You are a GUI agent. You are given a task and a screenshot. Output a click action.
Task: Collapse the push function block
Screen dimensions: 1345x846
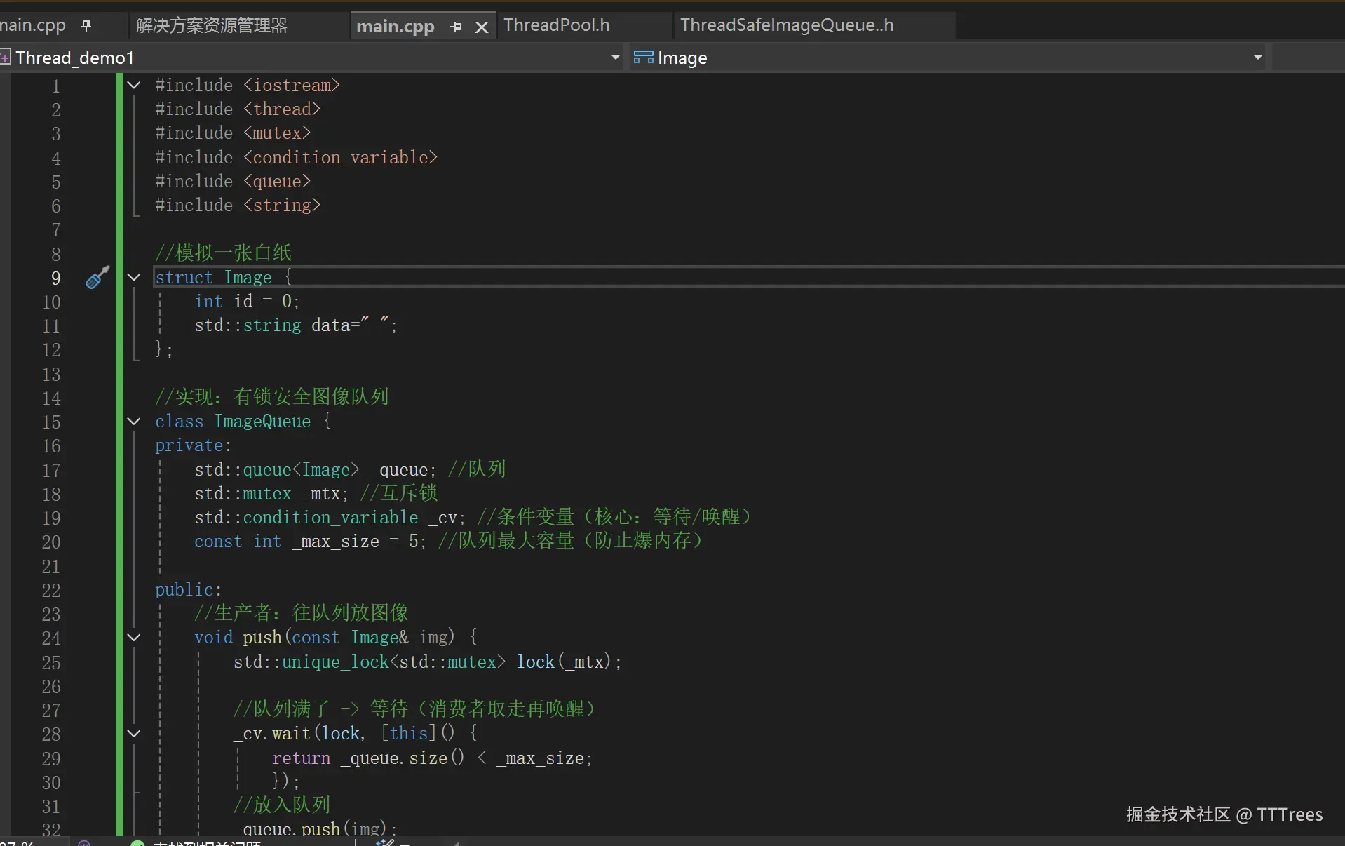134,638
